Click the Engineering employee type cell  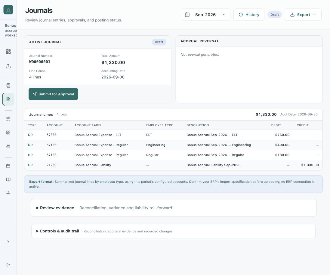[156, 145]
